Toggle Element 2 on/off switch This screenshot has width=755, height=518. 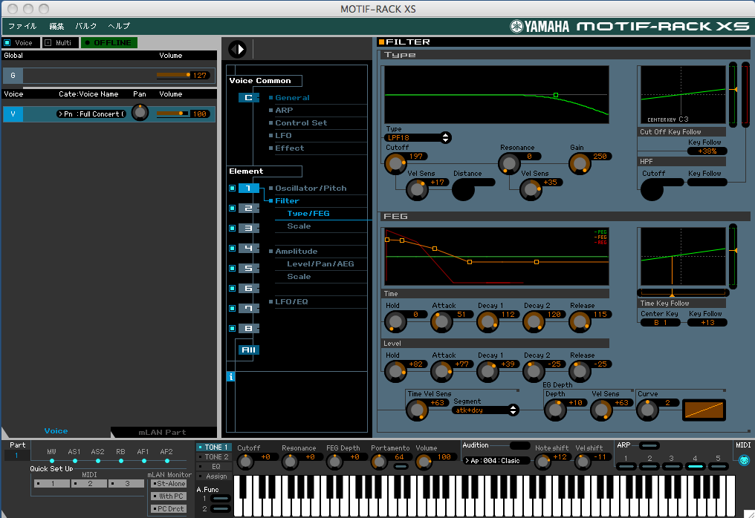click(232, 209)
